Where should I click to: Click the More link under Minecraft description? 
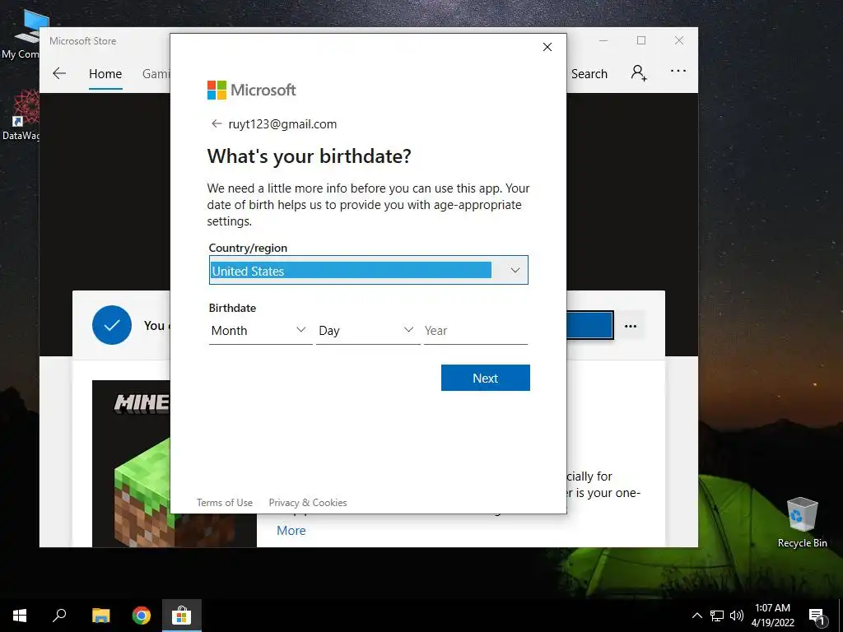coord(291,531)
